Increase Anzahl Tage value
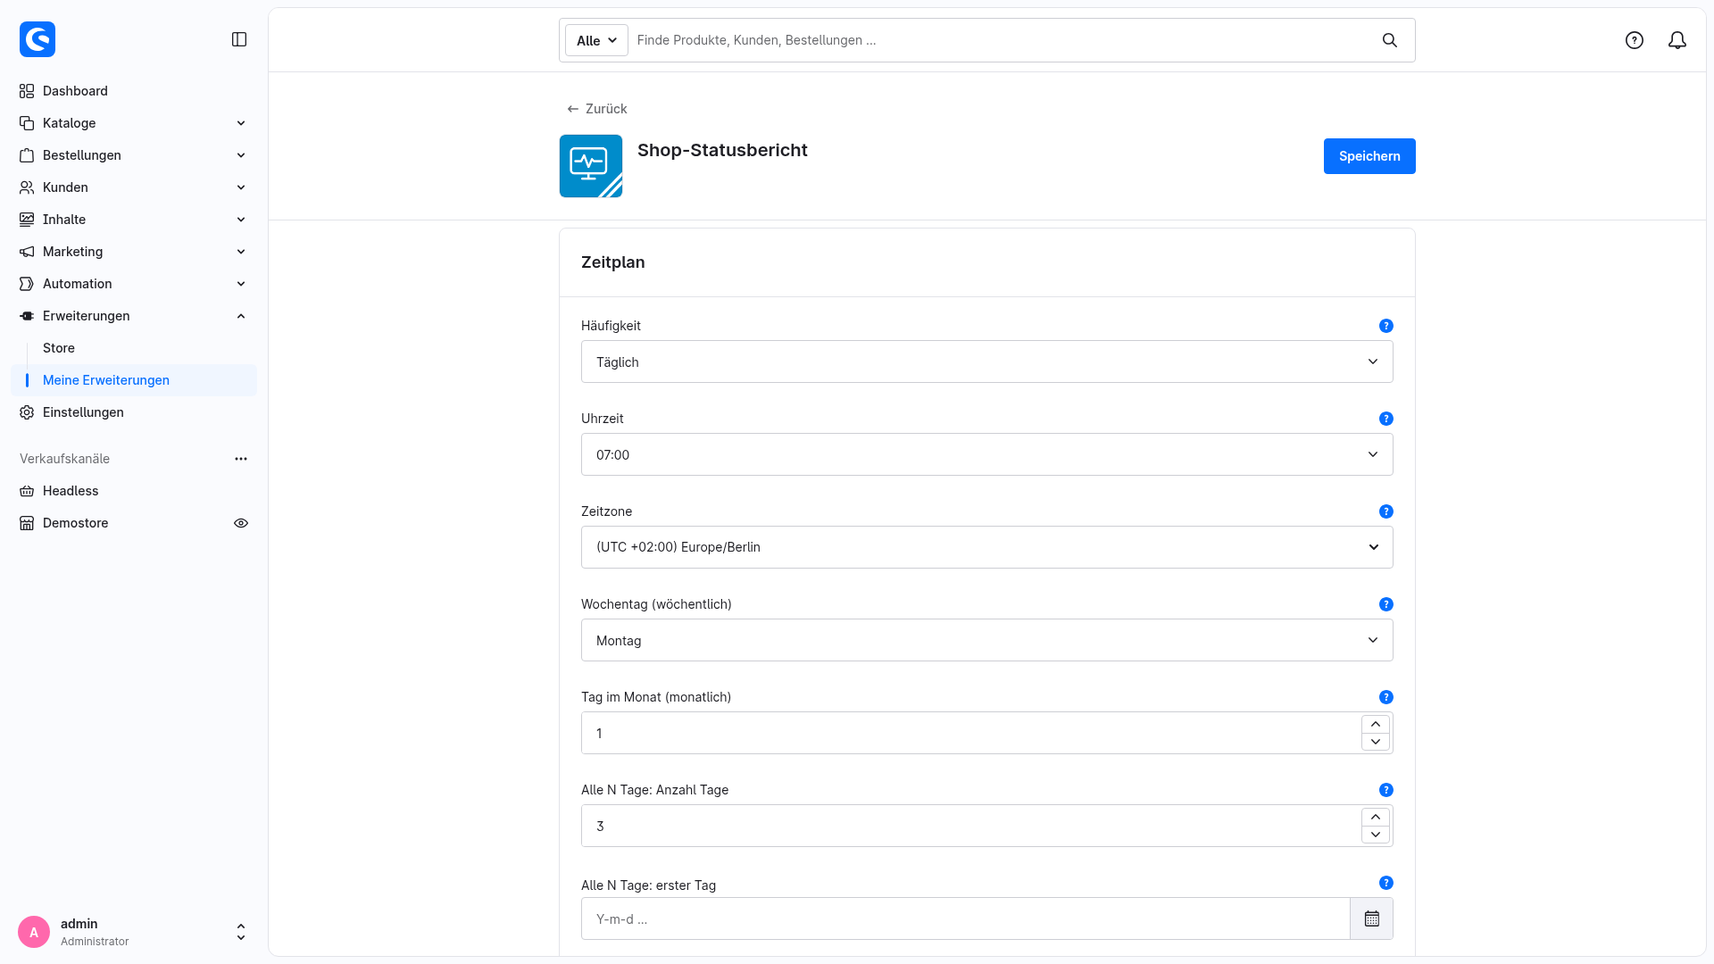 [1376, 817]
